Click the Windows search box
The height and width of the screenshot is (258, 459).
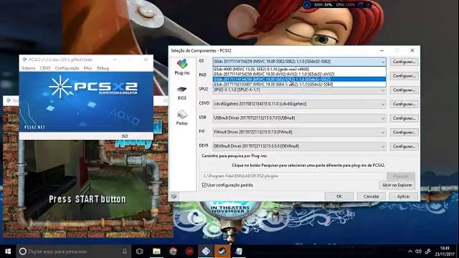[x=73, y=252]
